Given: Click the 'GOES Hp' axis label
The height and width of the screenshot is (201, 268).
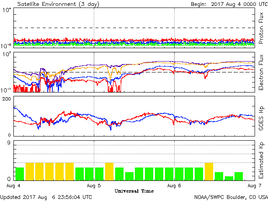Looking at the screenshot, I should [261, 118].
